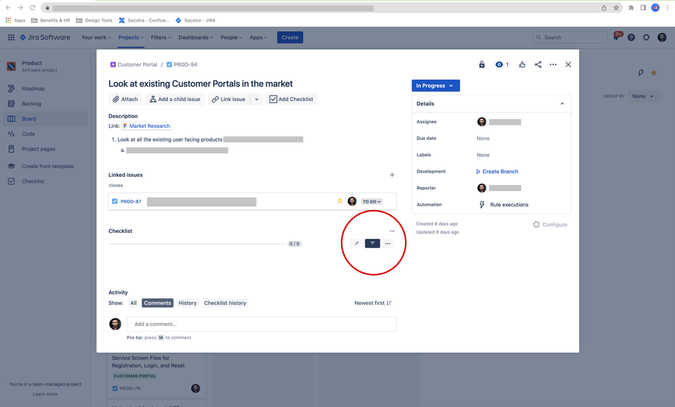The height and width of the screenshot is (407, 675).
Task: Open the notifications bell
Action: 616,37
